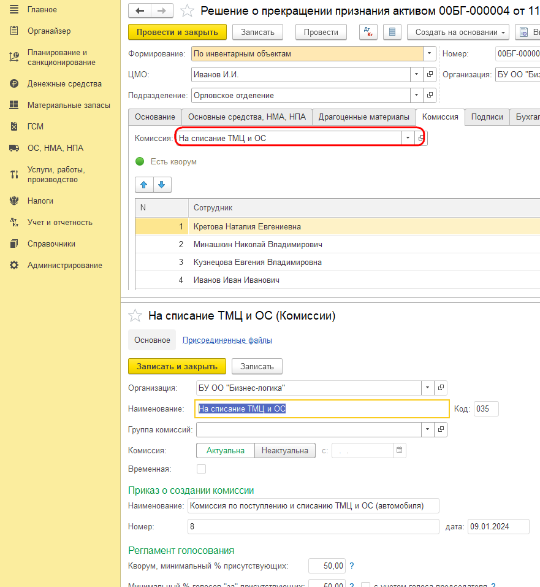Select the row Минашкин Николай Владимирович

pyautogui.click(x=338, y=245)
